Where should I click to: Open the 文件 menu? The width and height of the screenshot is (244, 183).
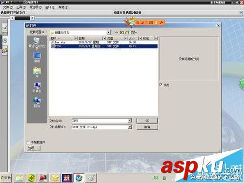pos(8,7)
